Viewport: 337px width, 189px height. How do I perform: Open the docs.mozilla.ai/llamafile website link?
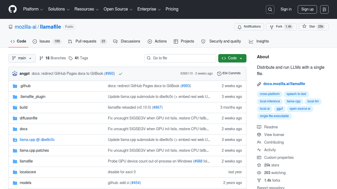click(x=284, y=84)
